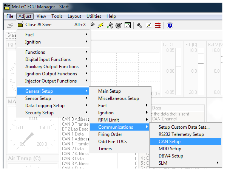Expand the Sensor Setup submenu

click(53, 98)
